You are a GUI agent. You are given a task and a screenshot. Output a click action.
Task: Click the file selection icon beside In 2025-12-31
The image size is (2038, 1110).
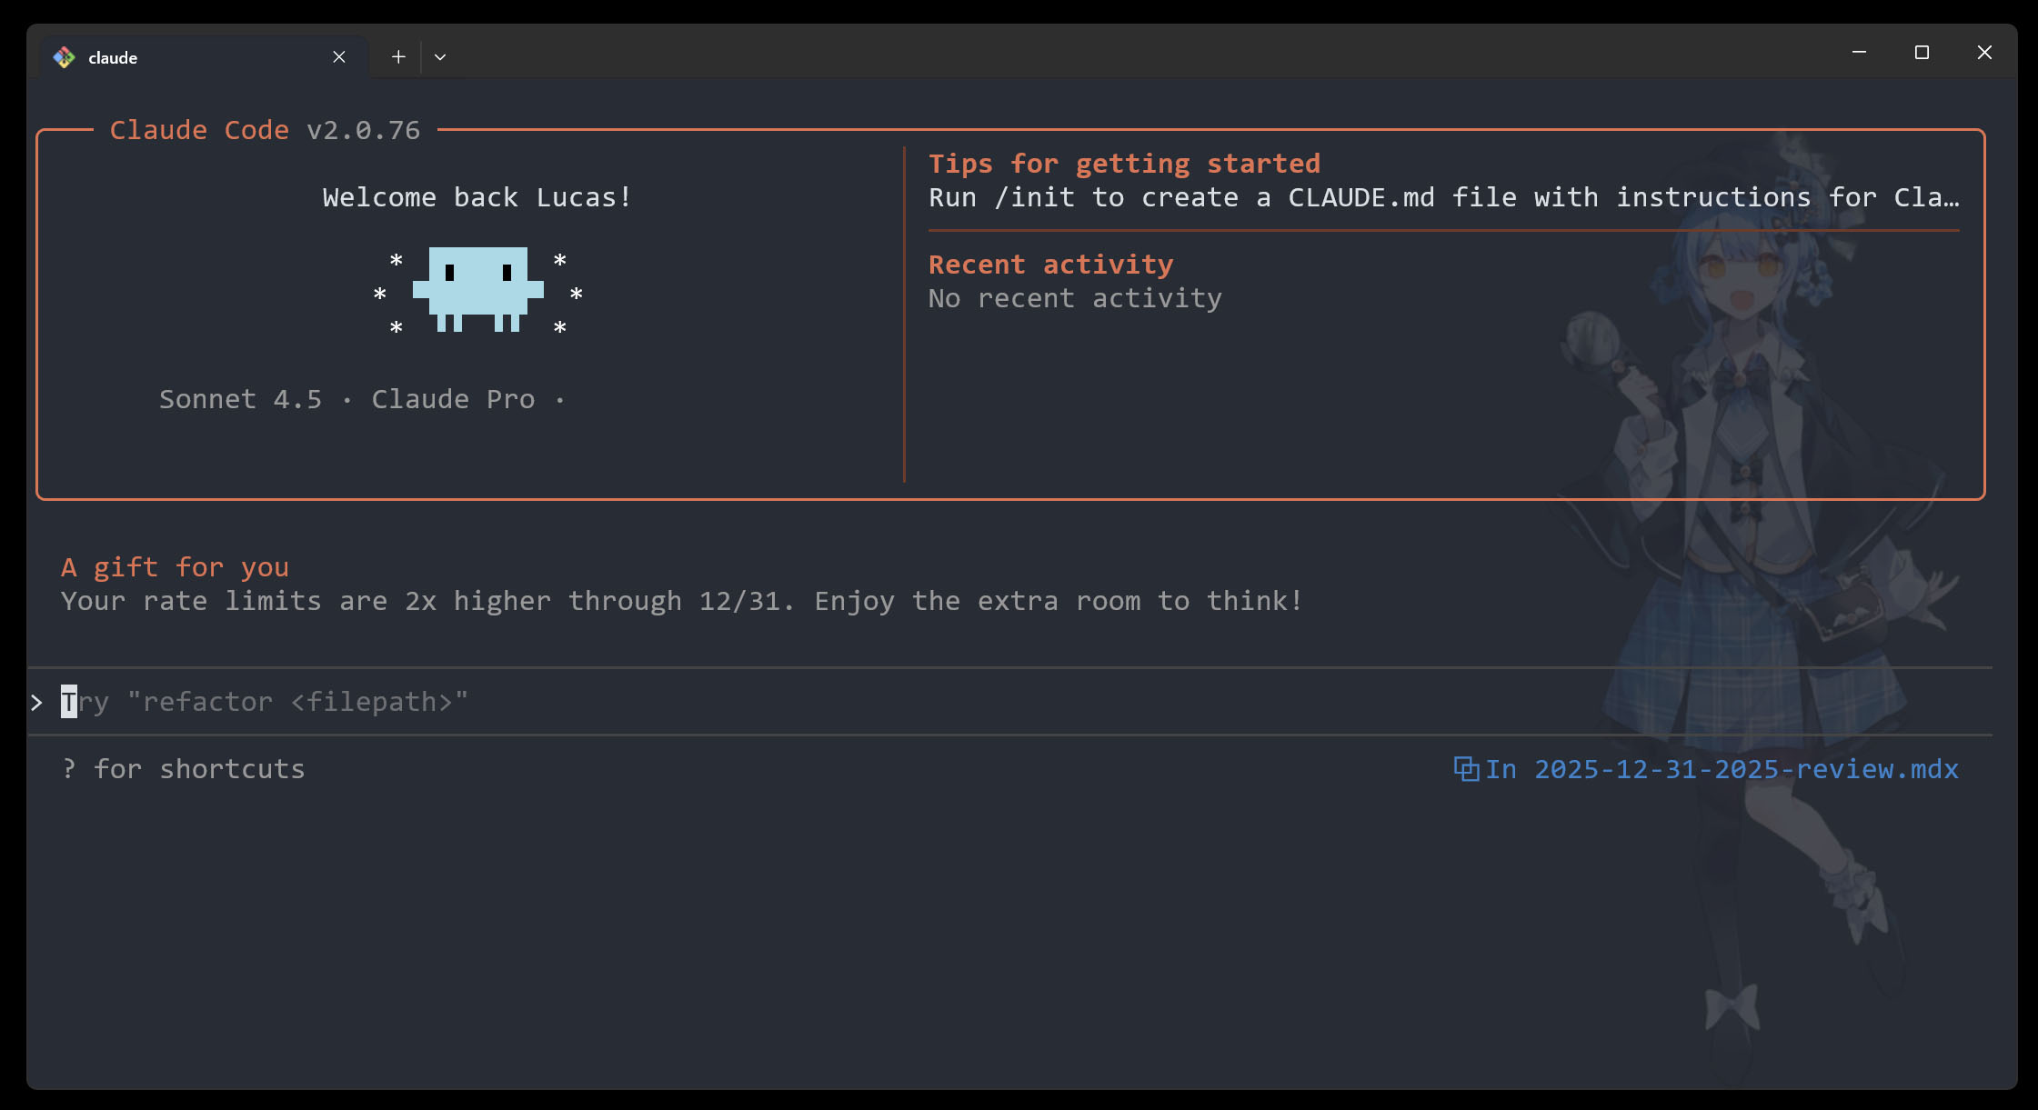click(x=1465, y=769)
